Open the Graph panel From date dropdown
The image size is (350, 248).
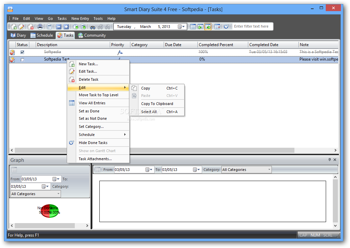pos(56,179)
